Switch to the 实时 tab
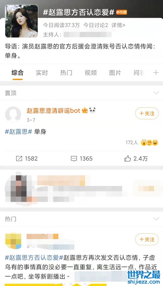 [x=42, y=73]
